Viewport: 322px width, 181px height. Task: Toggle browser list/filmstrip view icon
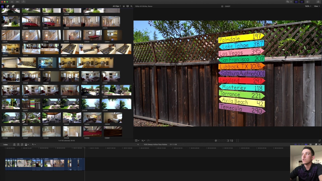pyautogui.click(x=124, y=6)
